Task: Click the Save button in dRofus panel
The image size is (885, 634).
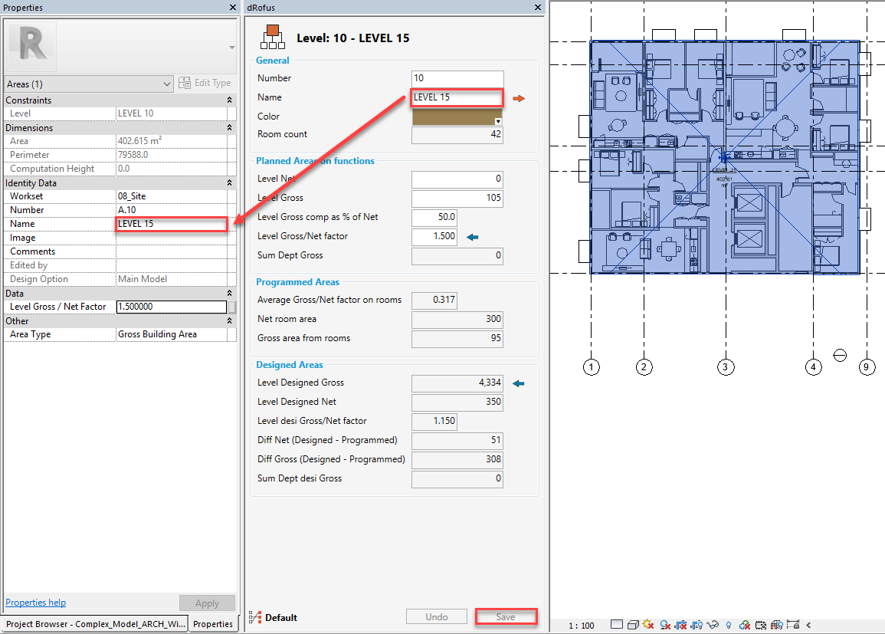Action: pyautogui.click(x=505, y=617)
